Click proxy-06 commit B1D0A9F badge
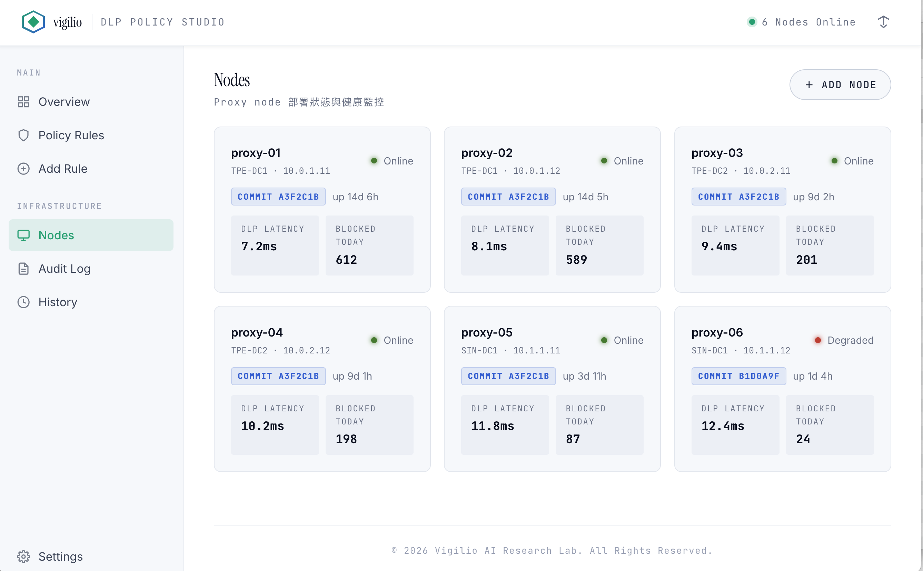The height and width of the screenshot is (571, 923). tap(739, 376)
